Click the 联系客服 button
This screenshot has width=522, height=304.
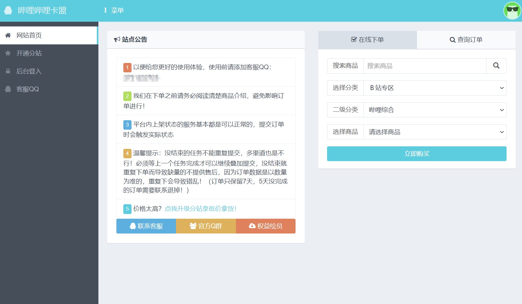tap(146, 226)
